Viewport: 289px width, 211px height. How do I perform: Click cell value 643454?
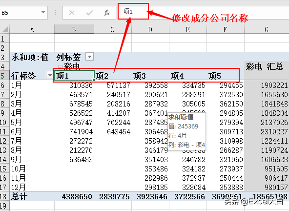119,132
